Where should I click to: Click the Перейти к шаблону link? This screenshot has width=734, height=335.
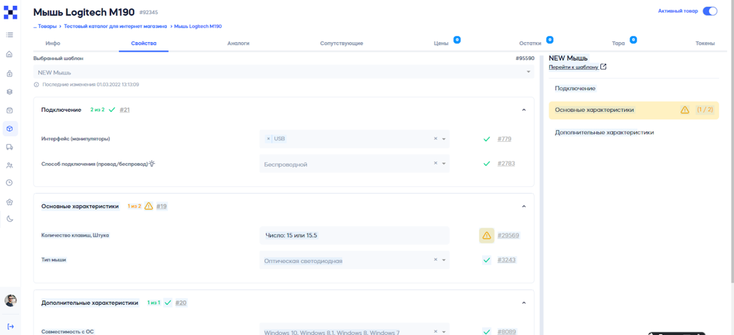coord(573,68)
